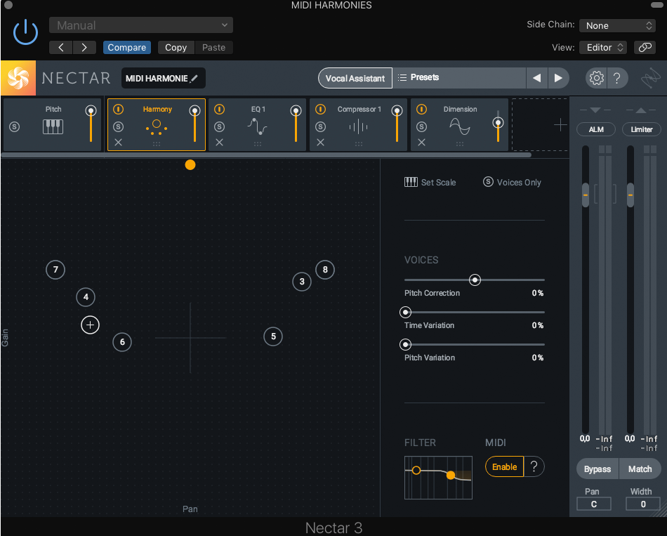667x536 pixels.
Task: Click the Pitch Variation slider handle
Action: tap(405, 344)
